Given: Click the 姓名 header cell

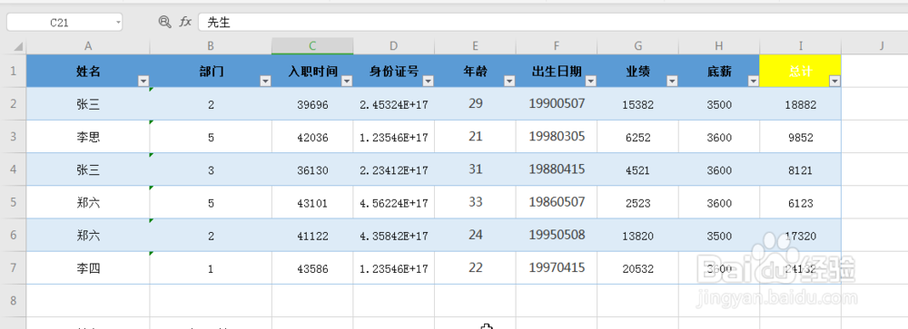Looking at the screenshot, I should (88, 71).
